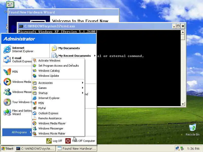
Task: Open Windows Messenger in All Programs list
Action: click(58, 128)
